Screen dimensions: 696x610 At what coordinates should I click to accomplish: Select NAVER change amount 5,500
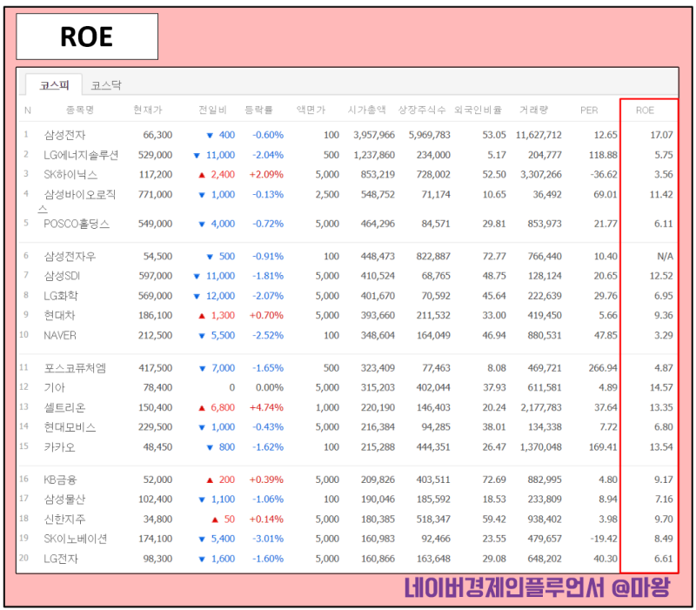(223, 335)
